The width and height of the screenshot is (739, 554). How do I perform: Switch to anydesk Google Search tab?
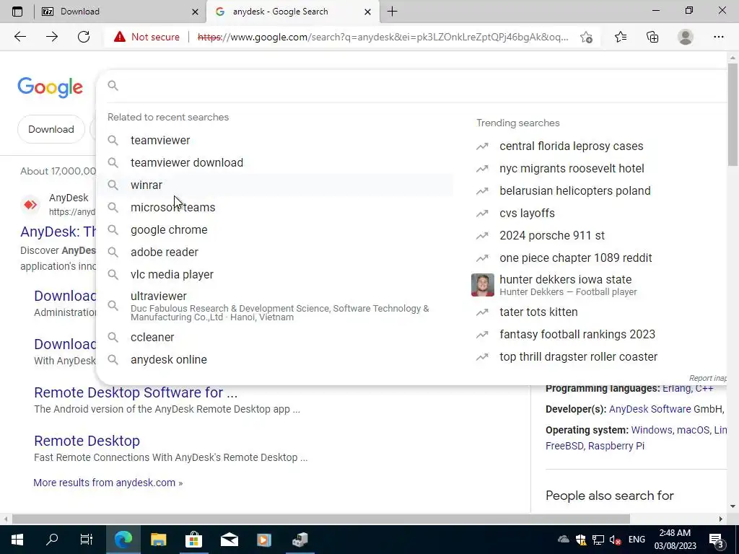(292, 12)
